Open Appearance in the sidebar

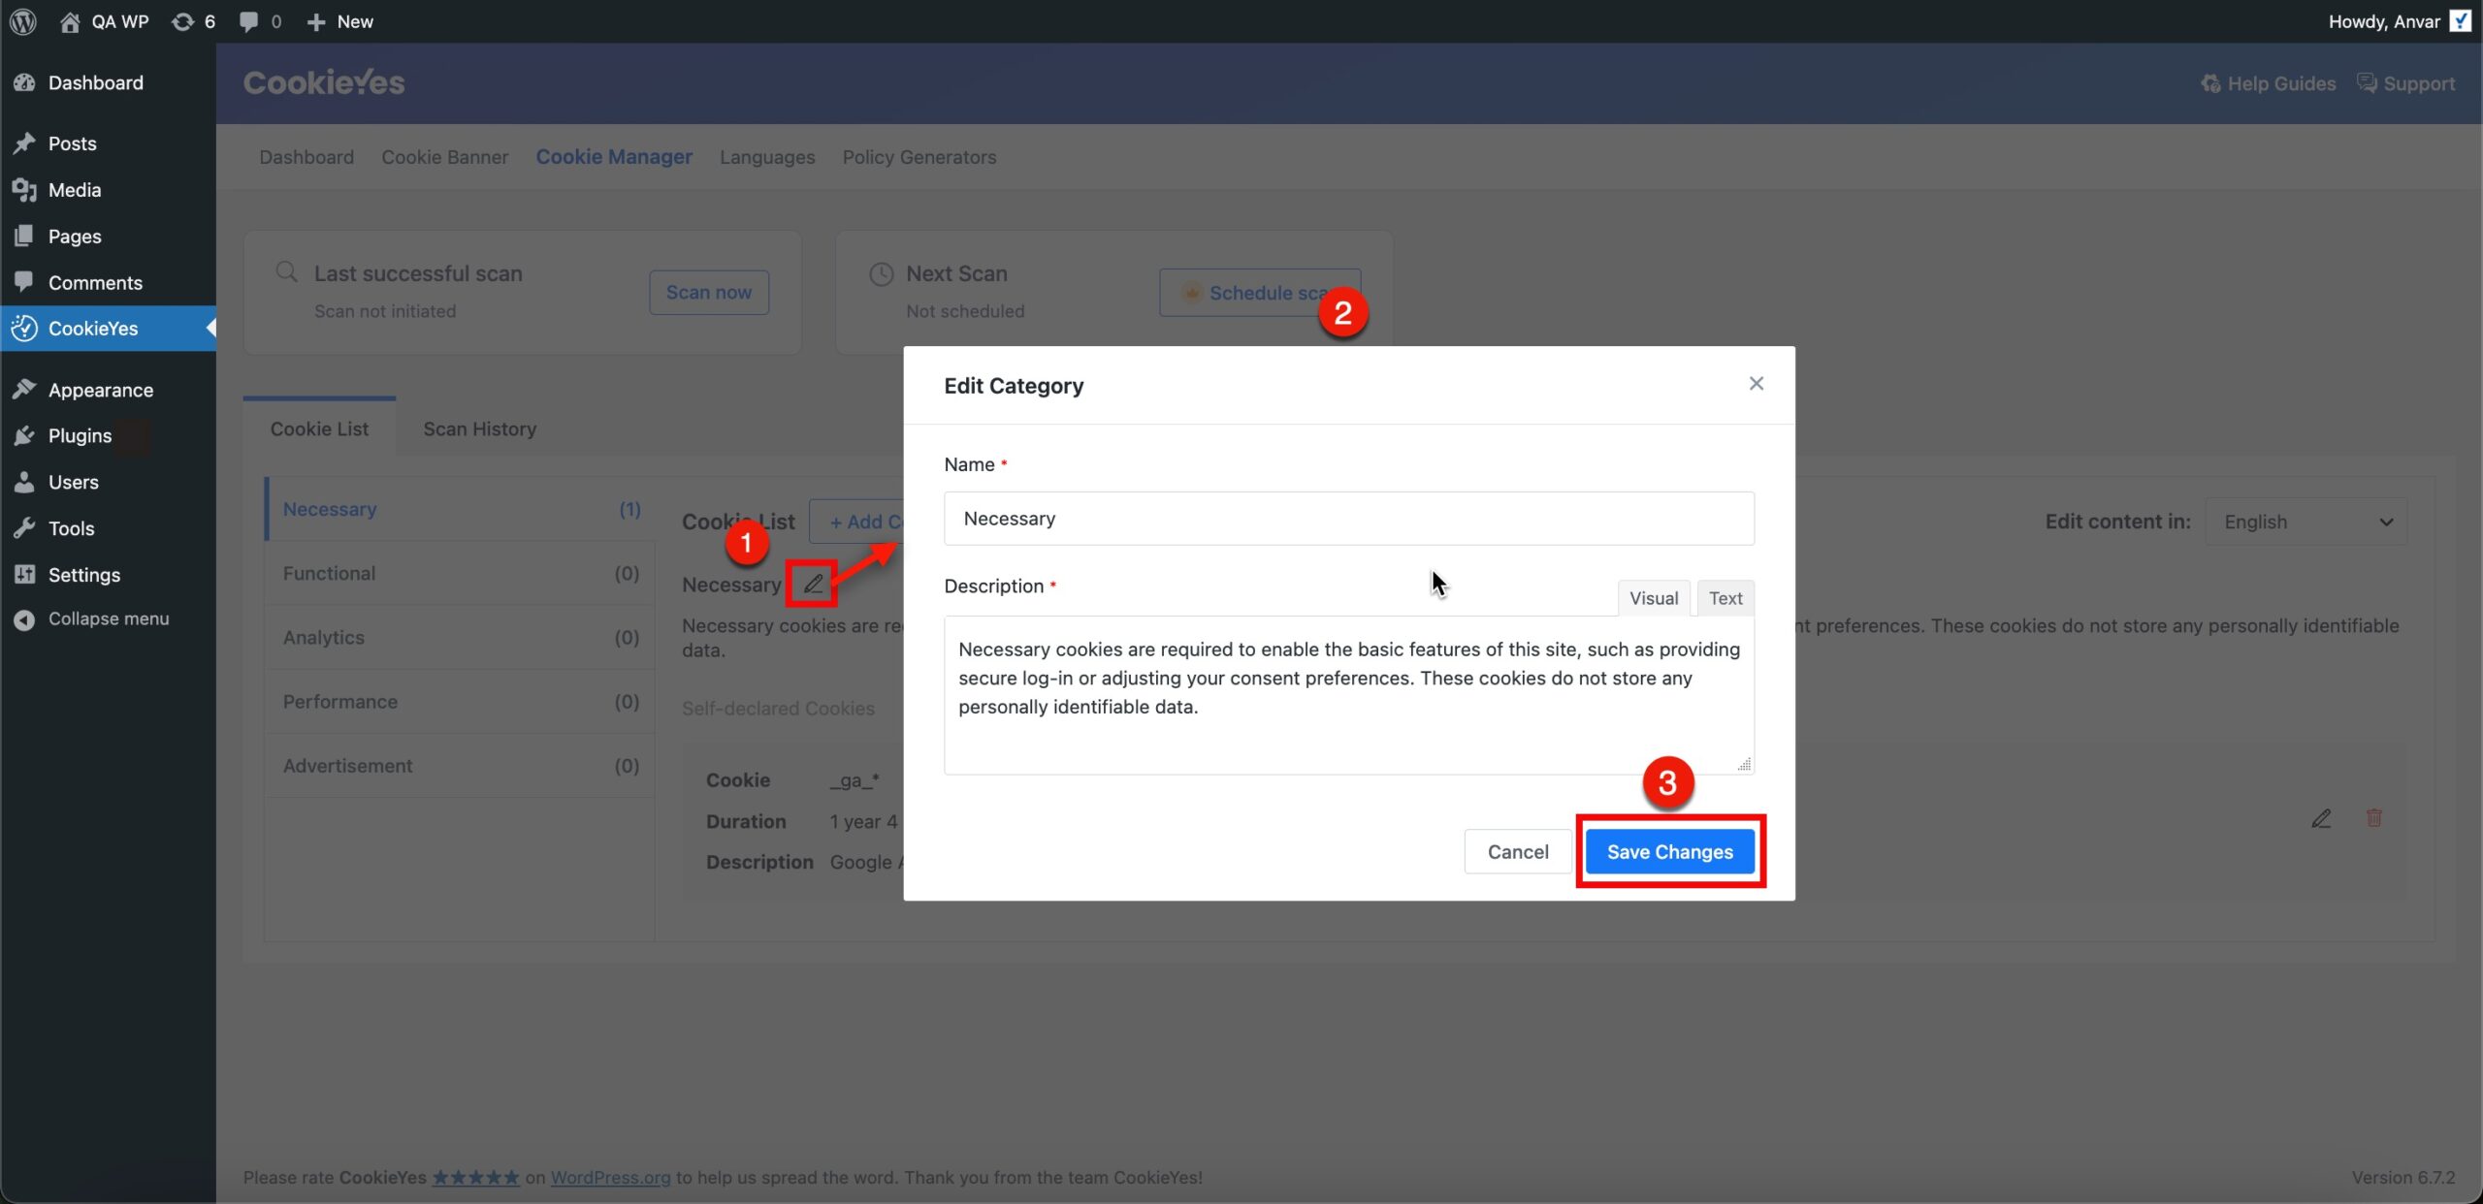(x=108, y=390)
